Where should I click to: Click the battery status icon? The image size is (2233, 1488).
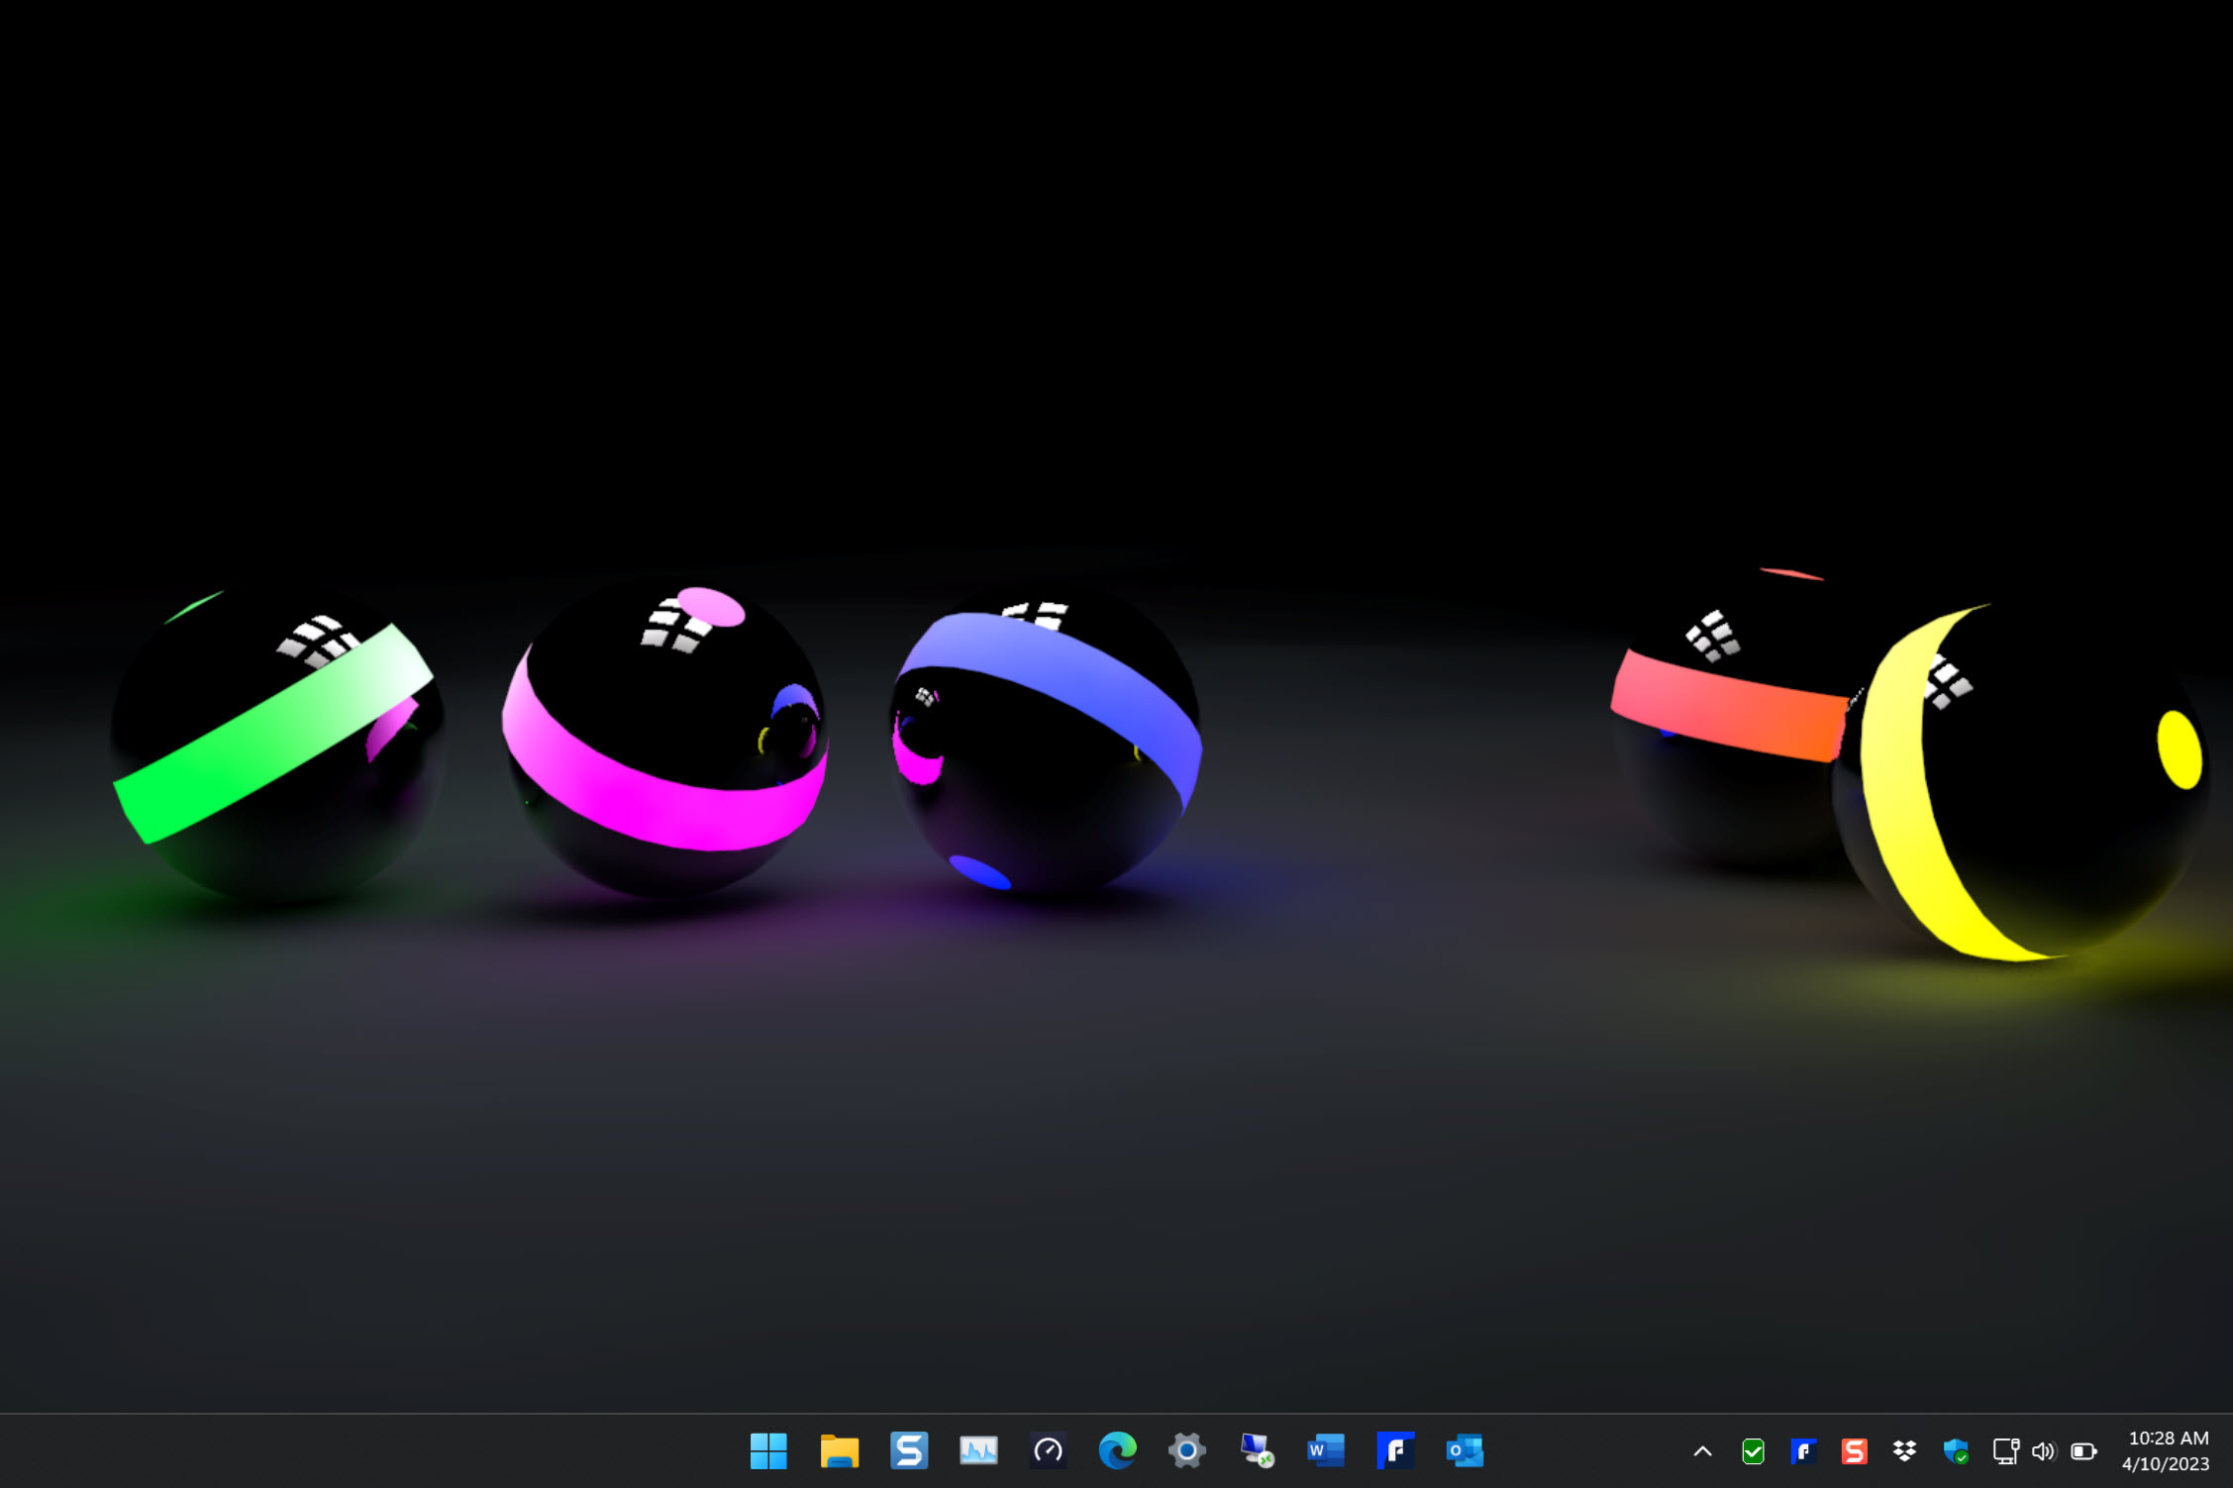pyautogui.click(x=2083, y=1452)
